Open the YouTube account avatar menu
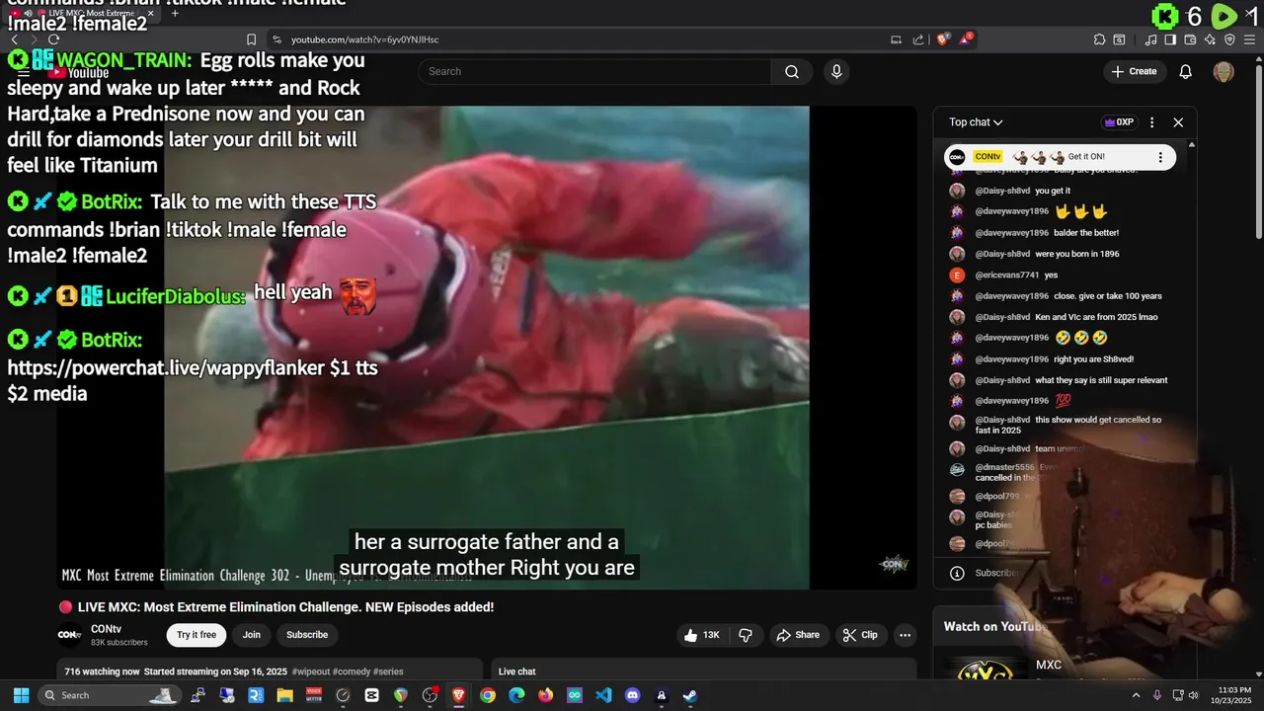The width and height of the screenshot is (1264, 711). coord(1224,71)
